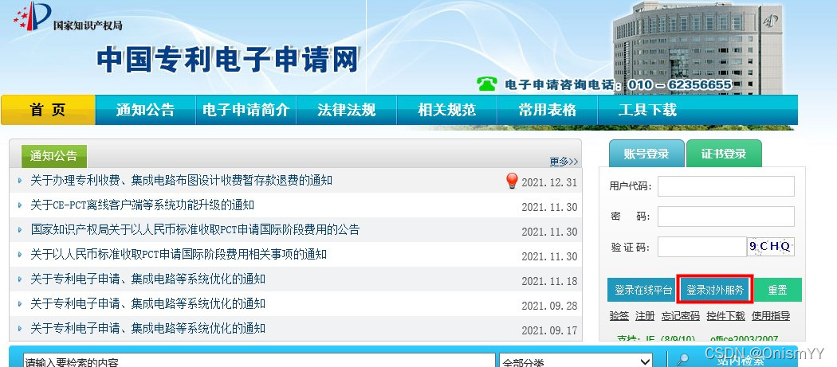837x367 pixels.
Task: Click the 控件下载 link
Action: tap(725, 316)
